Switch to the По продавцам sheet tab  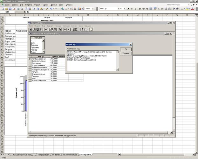[x=42, y=154]
